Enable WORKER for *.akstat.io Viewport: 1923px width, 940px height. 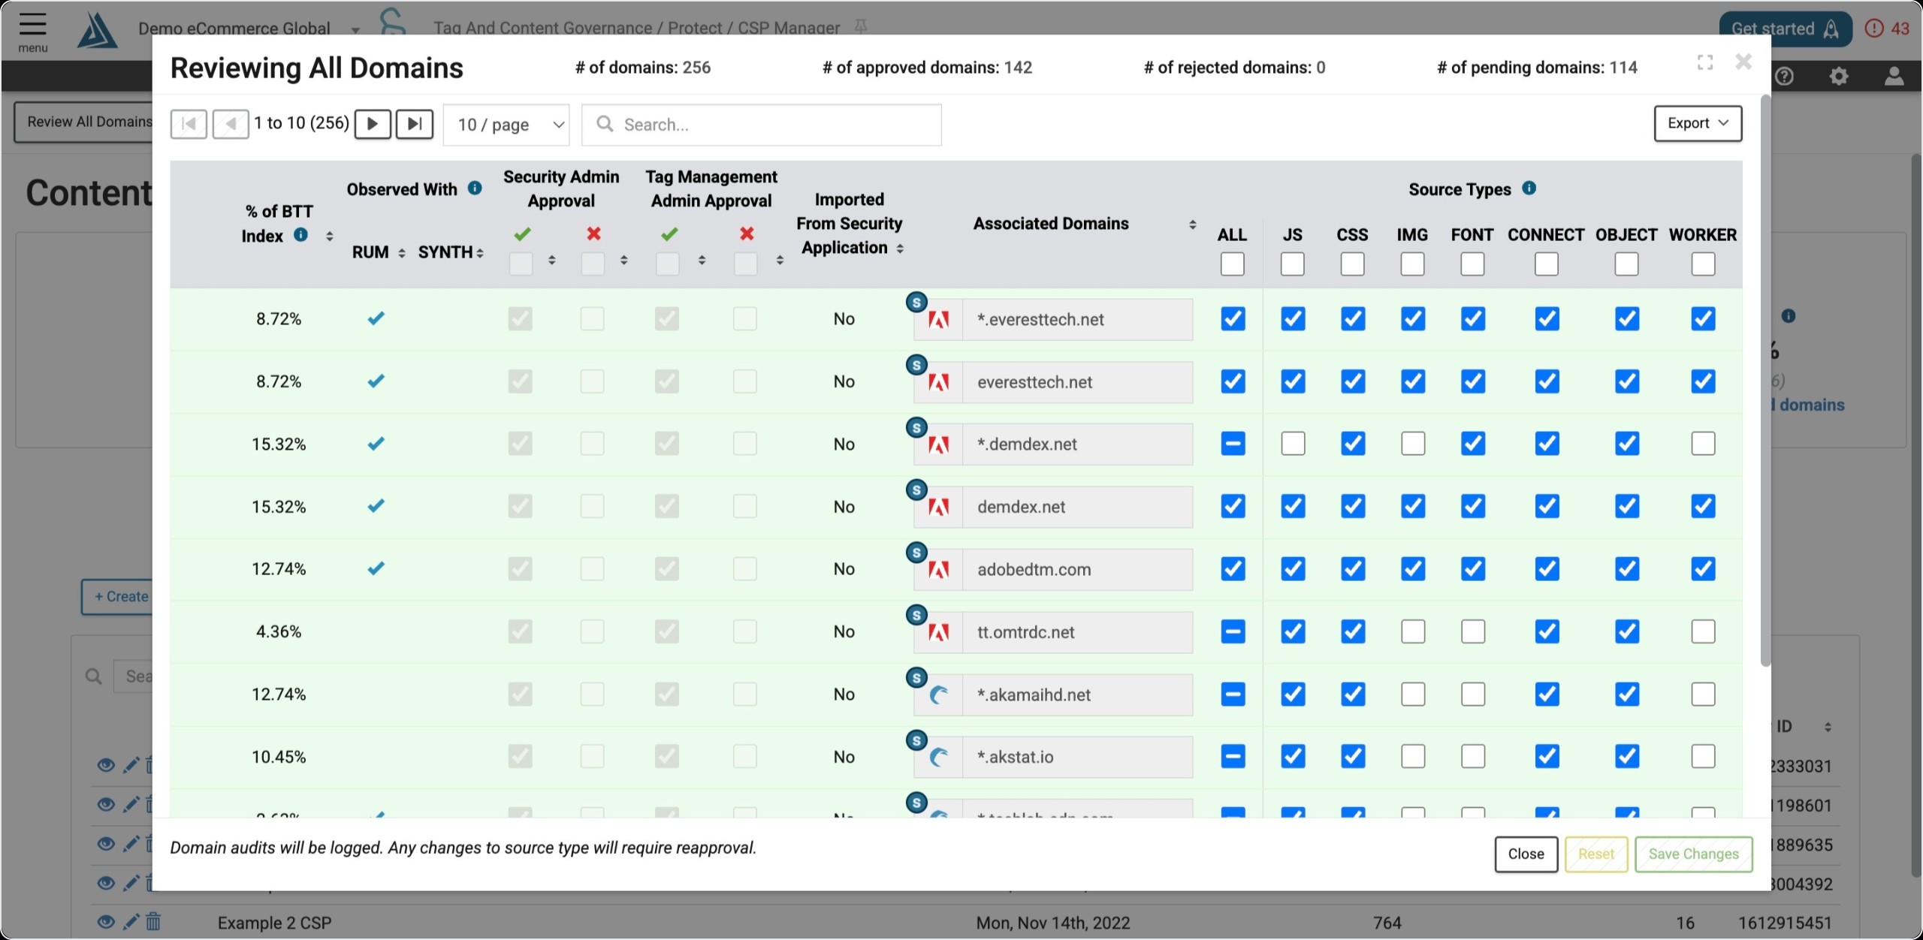pos(1703,756)
